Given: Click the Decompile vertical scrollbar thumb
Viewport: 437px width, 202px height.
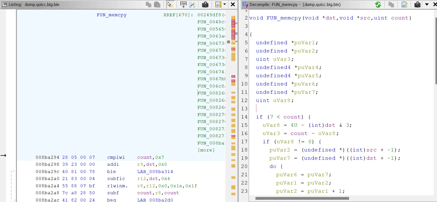Looking at the screenshot, I should (x=436, y=50).
